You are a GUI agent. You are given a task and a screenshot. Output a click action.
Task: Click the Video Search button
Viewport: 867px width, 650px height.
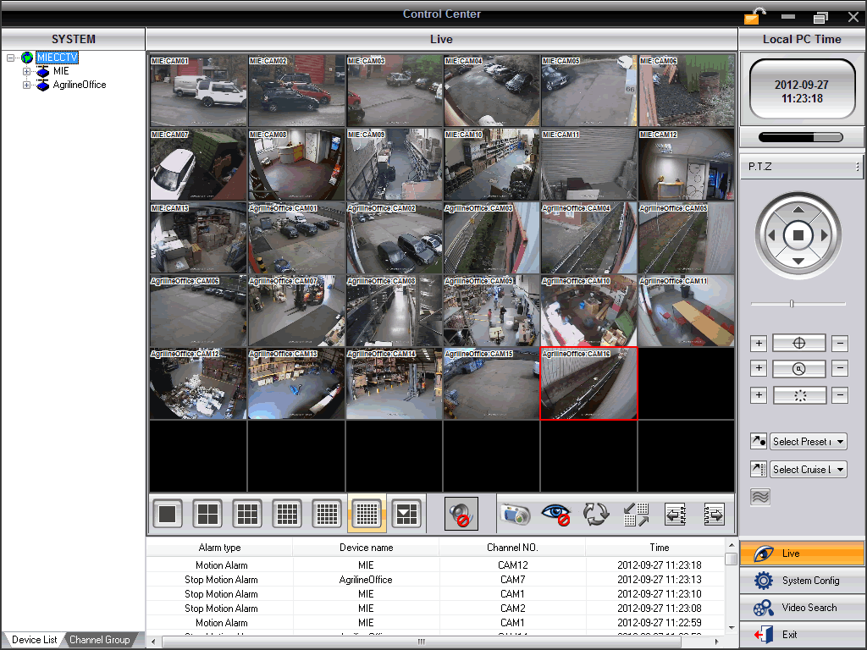point(802,608)
